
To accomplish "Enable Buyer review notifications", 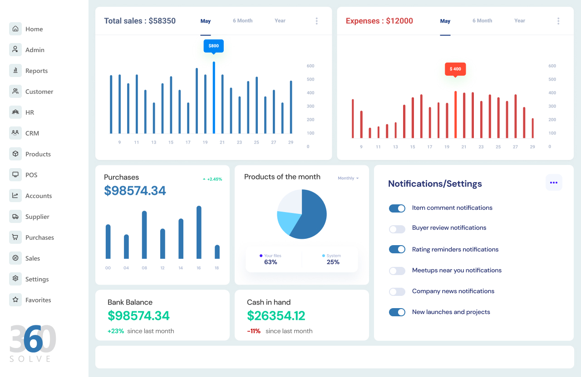I will (397, 229).
